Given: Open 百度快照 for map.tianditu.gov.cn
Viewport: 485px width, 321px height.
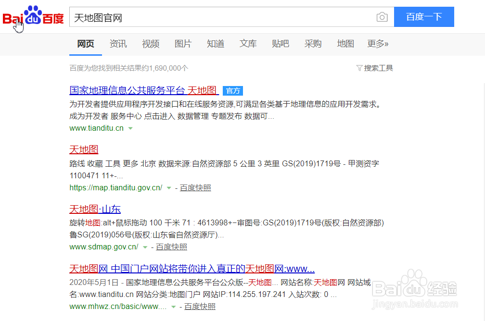Looking at the screenshot, I should (x=195, y=188).
